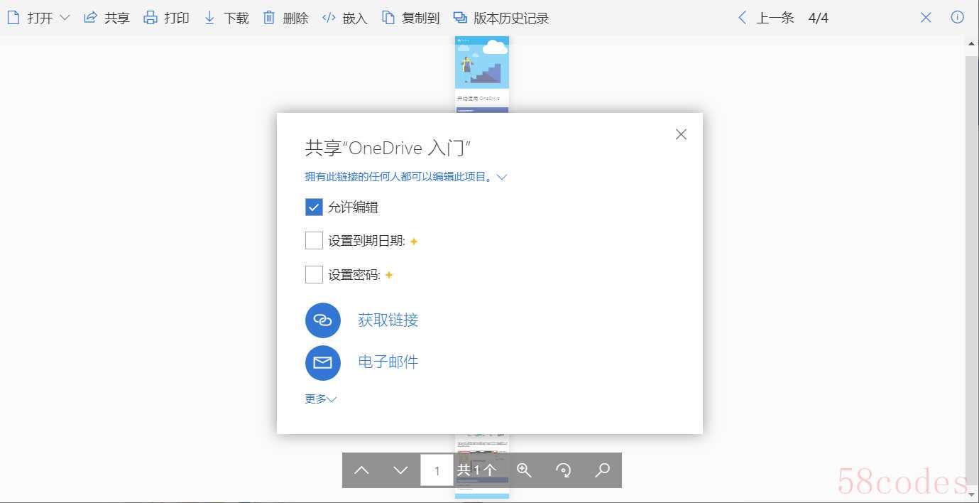Open the info details pane icon
The image size is (979, 503).
tap(958, 18)
